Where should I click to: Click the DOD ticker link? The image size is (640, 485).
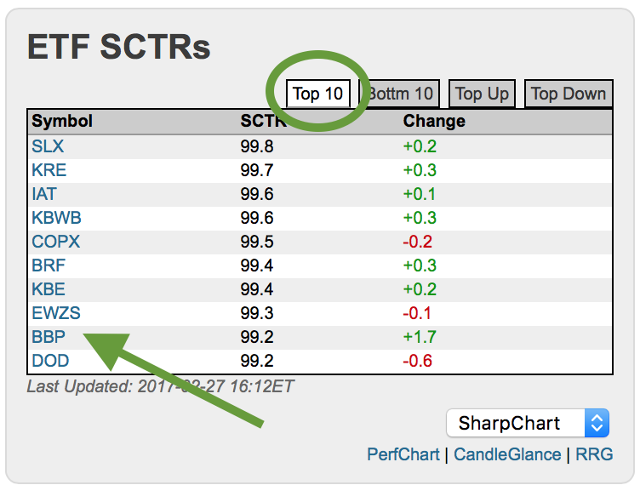tap(50, 361)
